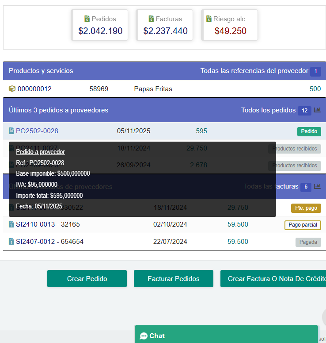Click the product cube icon beside 000000012
This screenshot has width=326, height=343.
(x=12, y=89)
